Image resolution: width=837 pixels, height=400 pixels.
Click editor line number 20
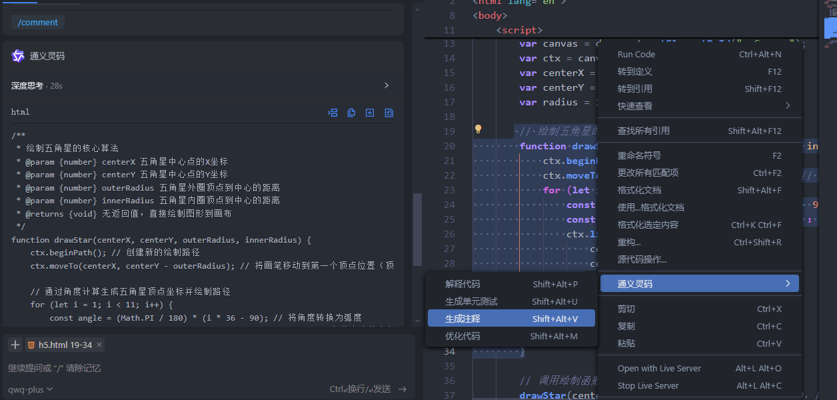coord(448,146)
